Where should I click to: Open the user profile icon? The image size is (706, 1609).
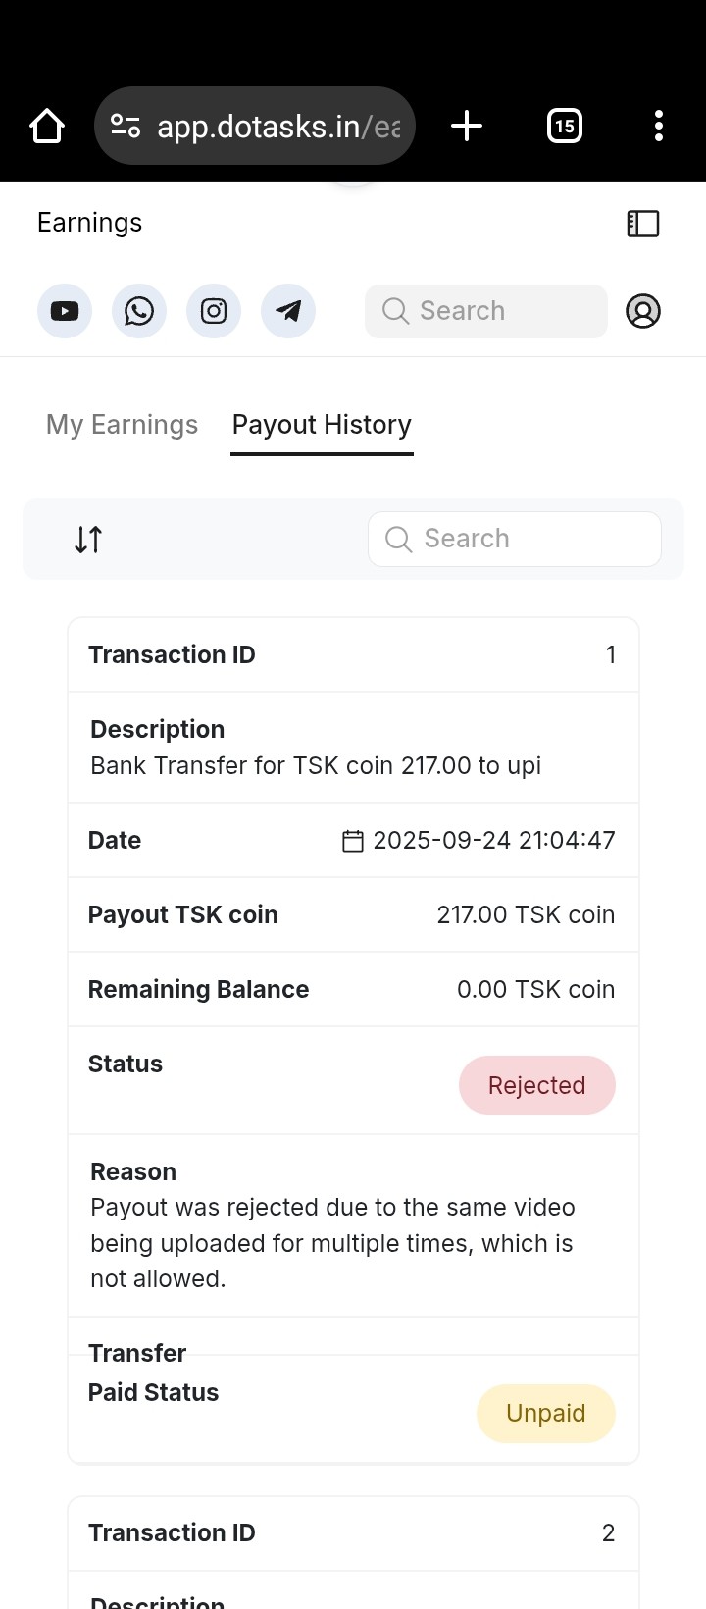(643, 311)
